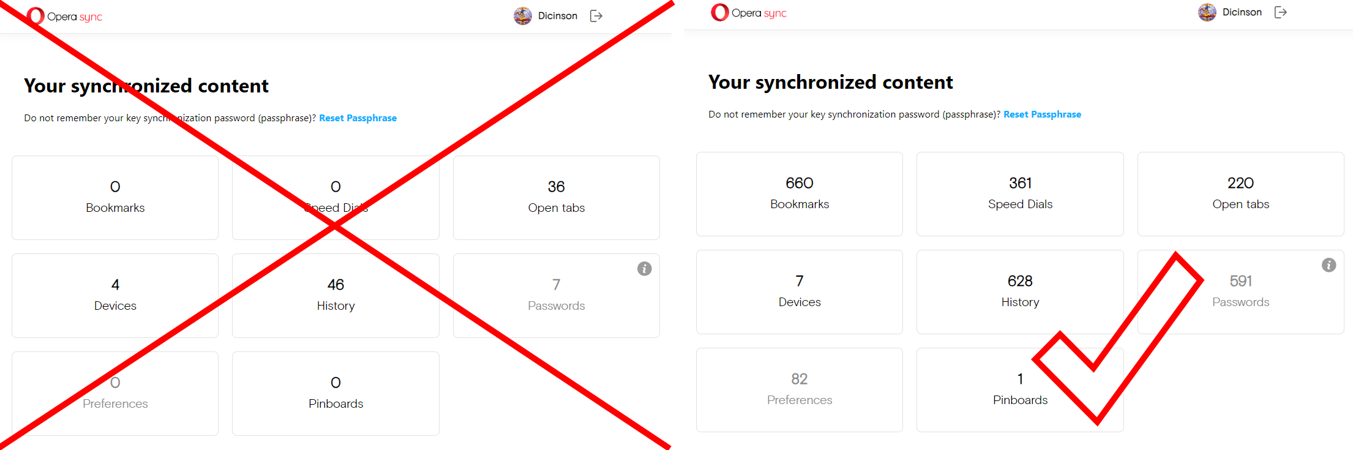The width and height of the screenshot is (1353, 450).
Task: Select the 220 Open tabs card
Action: click(x=1240, y=194)
